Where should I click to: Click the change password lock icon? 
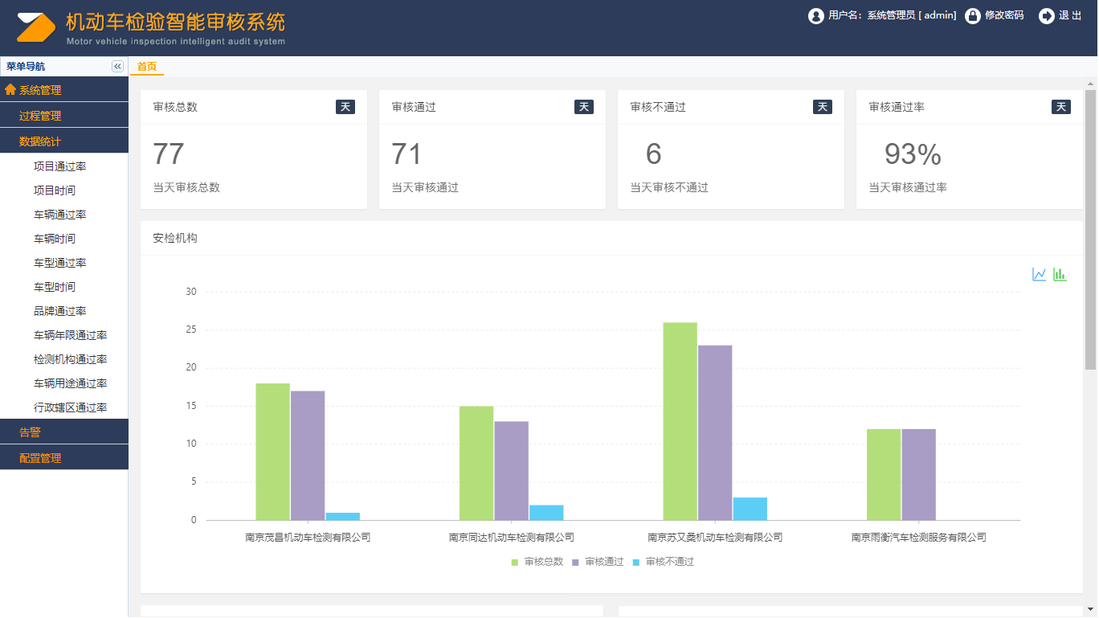tap(972, 16)
